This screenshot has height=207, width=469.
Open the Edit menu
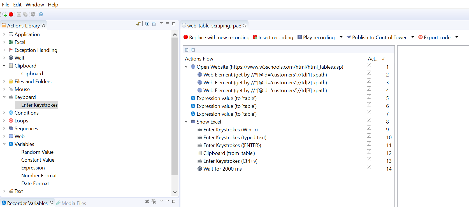point(17,4)
